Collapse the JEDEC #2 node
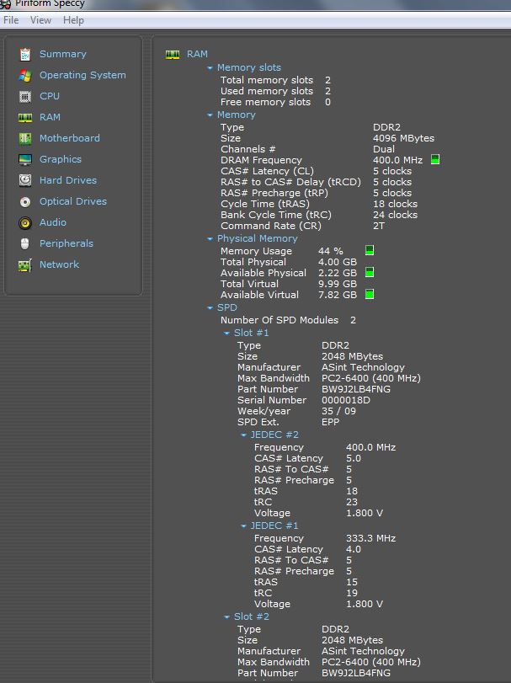This screenshot has width=511, height=683. pos(243,435)
